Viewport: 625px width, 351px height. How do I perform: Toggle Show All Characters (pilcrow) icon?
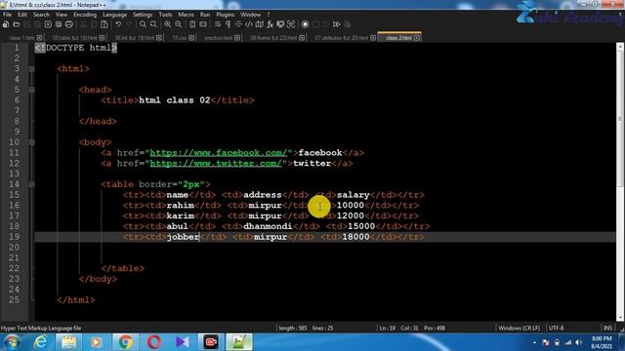[228, 24]
